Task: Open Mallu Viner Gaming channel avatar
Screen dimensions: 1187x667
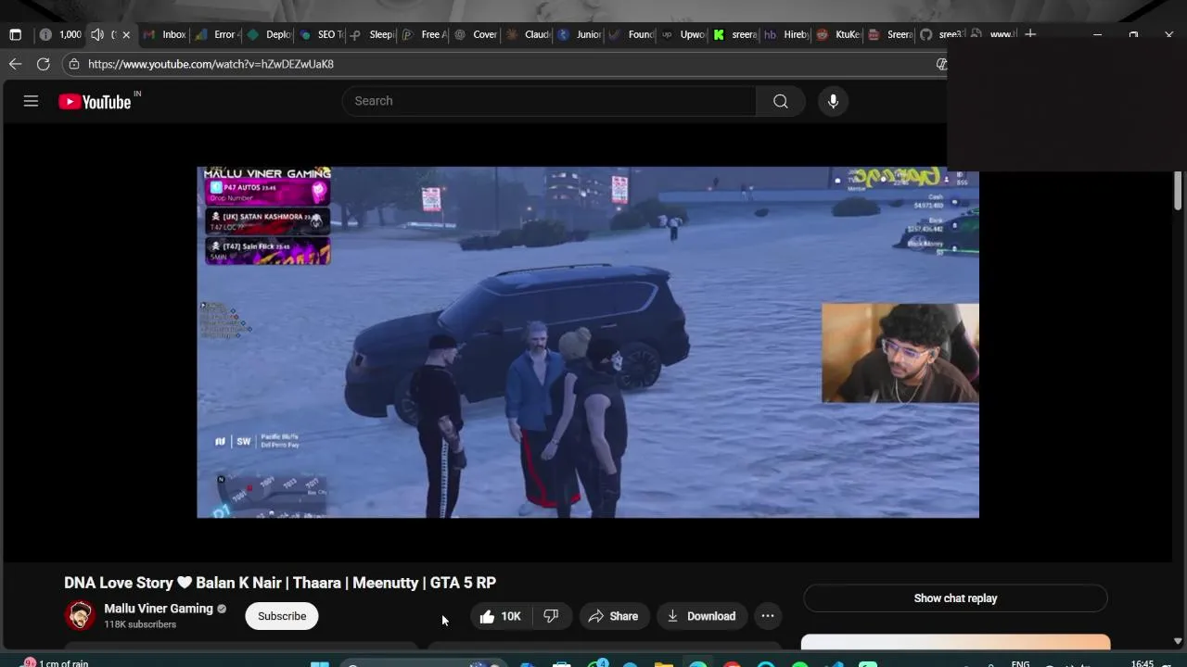Action: click(80, 616)
